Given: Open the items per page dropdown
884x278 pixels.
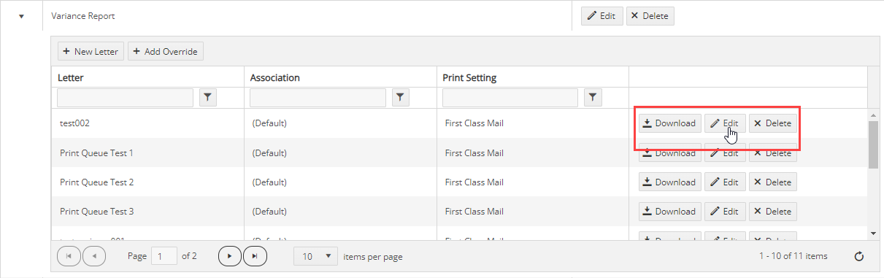Looking at the screenshot, I should [316, 256].
